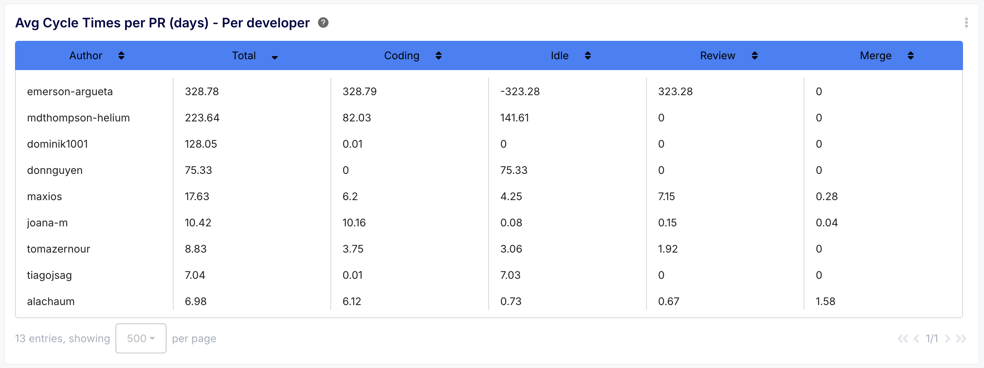Open the 500 per page dropdown
Viewport: 984px width, 368px height.
(x=141, y=338)
